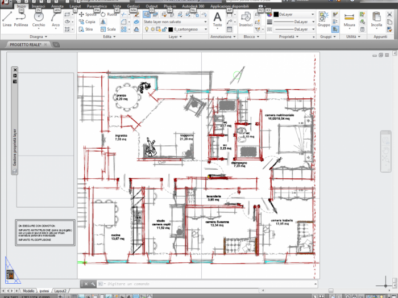The width and height of the screenshot is (398, 298).
Task: Click the Stira stretch tool
Action: 86,29
